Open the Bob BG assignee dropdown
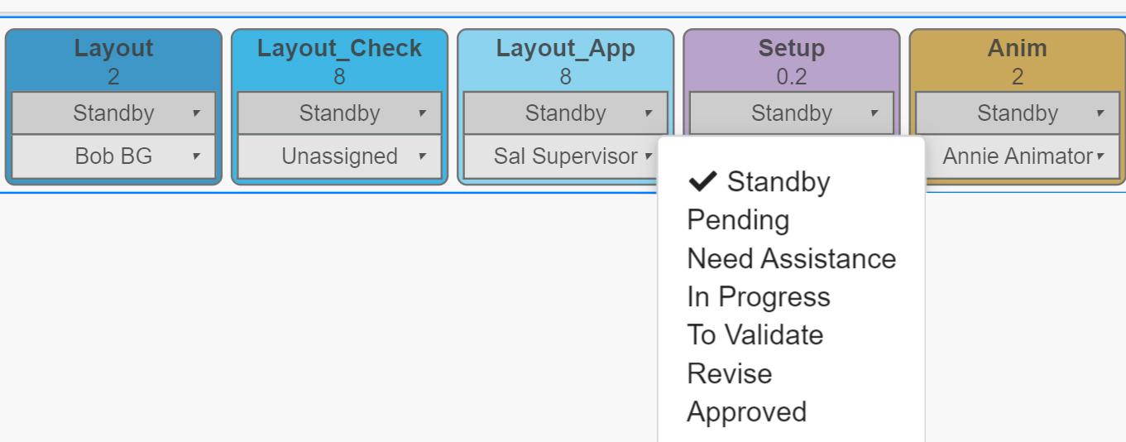Image resolution: width=1126 pixels, height=442 pixels. (x=113, y=156)
